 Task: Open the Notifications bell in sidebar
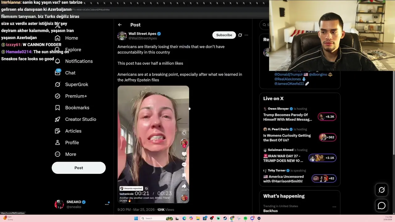point(73,61)
